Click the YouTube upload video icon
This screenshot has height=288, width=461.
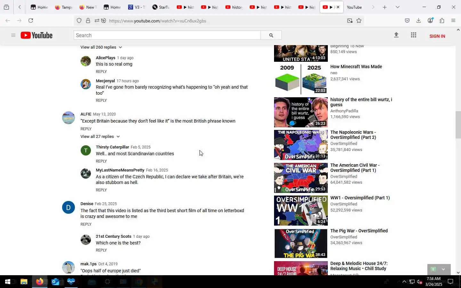click(396, 35)
